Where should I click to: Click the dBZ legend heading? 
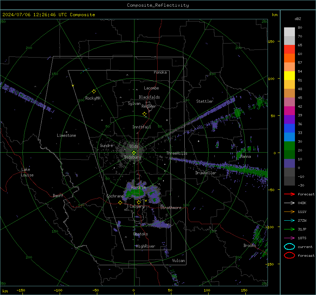[x=298, y=19]
